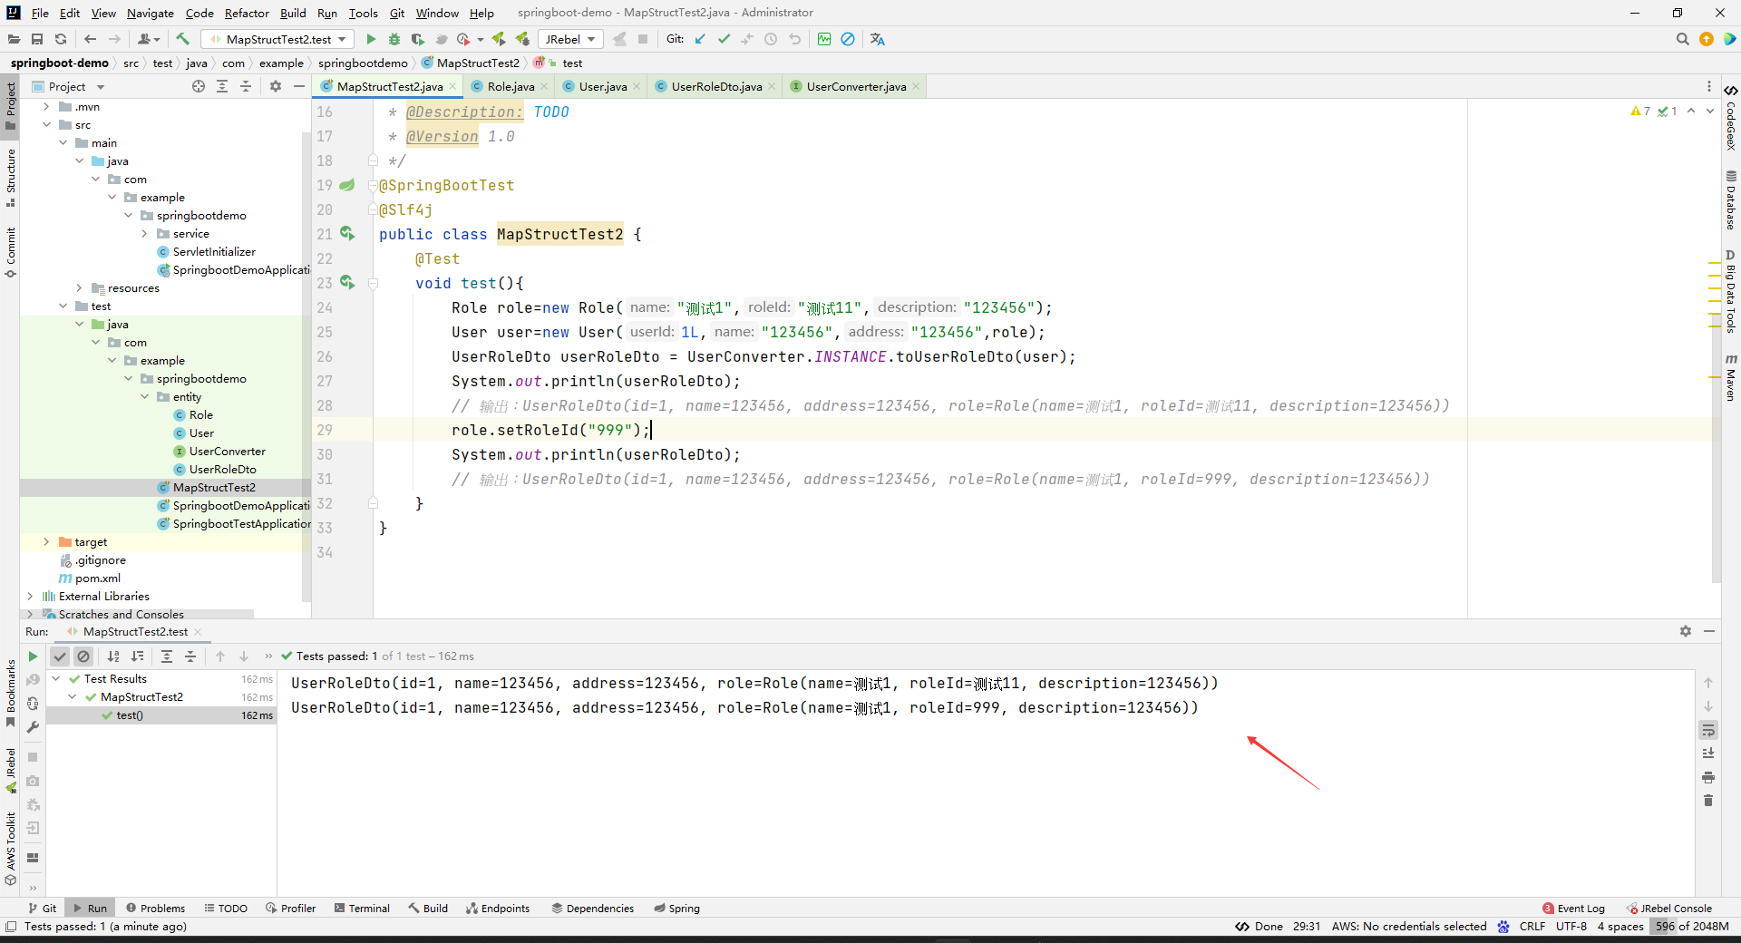Open the Event Log

[1573, 908]
